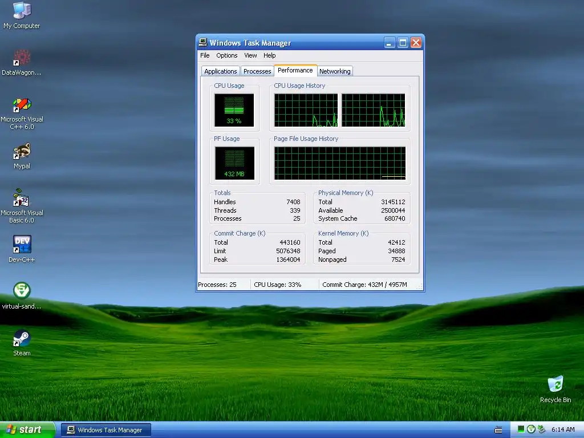
Task: Click the first CPU Usage History graph
Action: pyautogui.click(x=306, y=110)
